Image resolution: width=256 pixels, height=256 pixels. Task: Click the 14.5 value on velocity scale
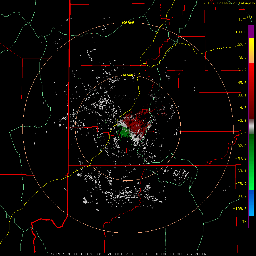coord(242,108)
